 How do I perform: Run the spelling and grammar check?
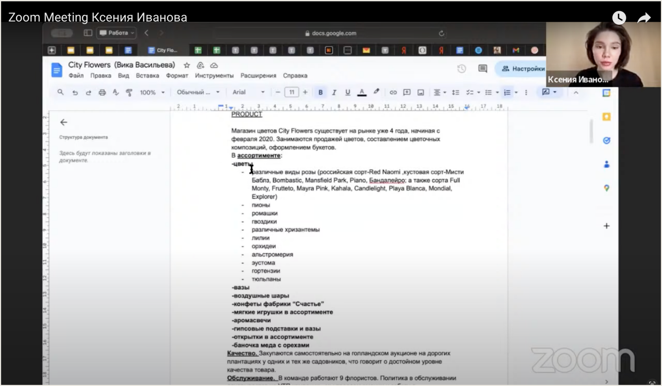115,93
